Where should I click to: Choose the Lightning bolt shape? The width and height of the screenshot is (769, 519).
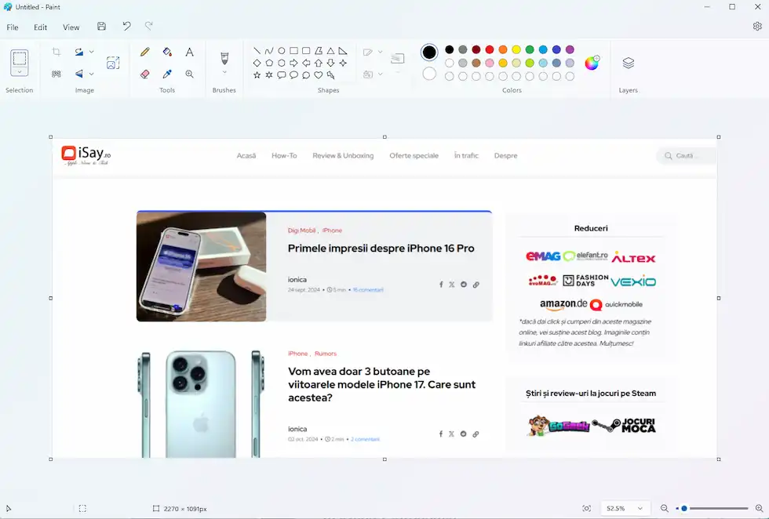point(330,75)
